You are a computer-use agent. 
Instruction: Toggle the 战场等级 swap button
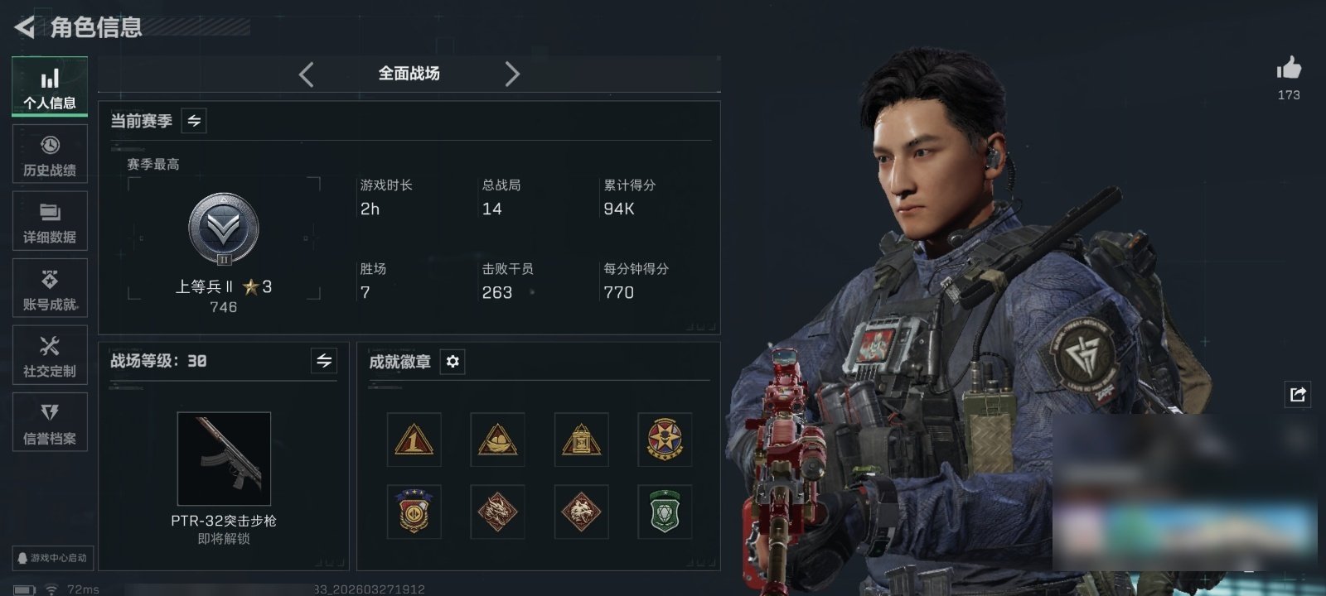324,361
